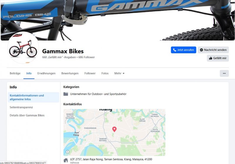Click the house address icon
This screenshot has height=164, width=235.
point(66,160)
